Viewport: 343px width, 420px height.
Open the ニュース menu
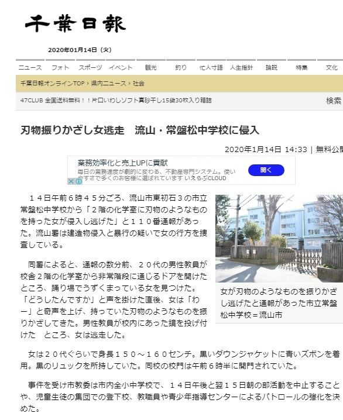pos(30,67)
